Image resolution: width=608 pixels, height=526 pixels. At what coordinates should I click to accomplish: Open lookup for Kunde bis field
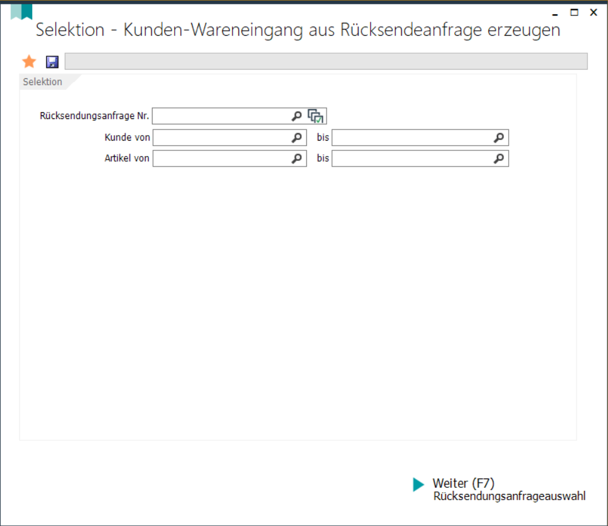click(499, 138)
